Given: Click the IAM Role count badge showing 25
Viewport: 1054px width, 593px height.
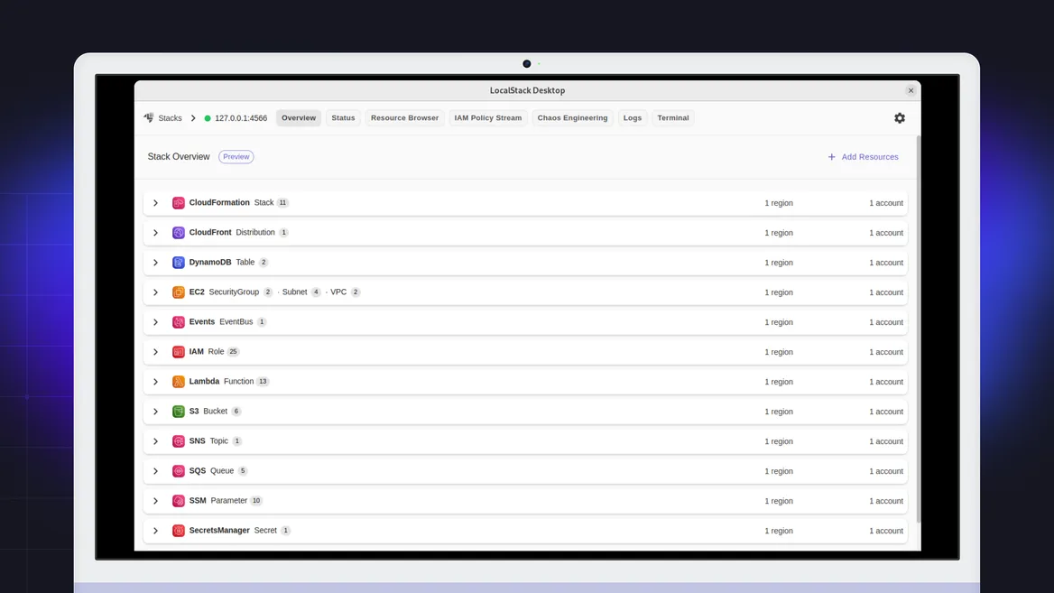Looking at the screenshot, I should (233, 351).
